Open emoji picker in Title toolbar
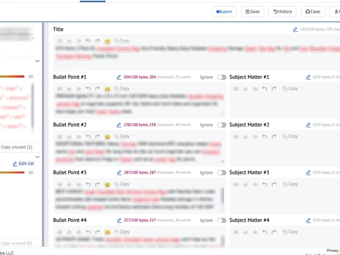The image size is (340, 255). (x=107, y=40)
